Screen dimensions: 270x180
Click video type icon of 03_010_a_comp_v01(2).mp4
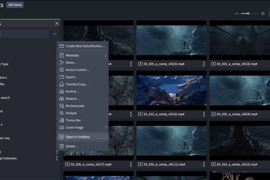(x=213, y=164)
